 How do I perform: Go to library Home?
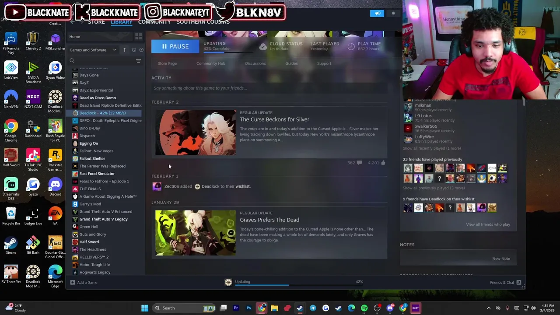tap(74, 36)
